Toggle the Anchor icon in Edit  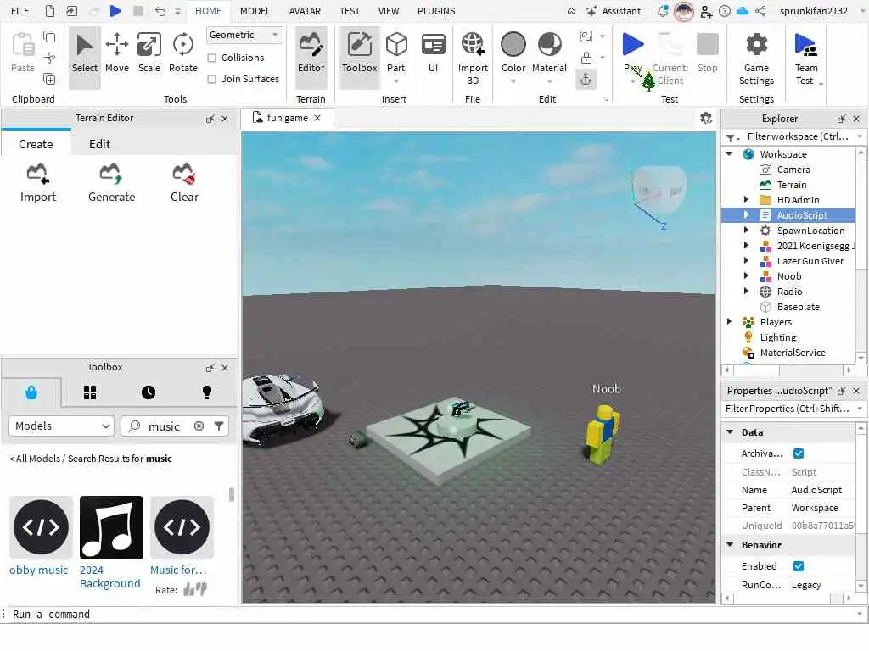586,80
